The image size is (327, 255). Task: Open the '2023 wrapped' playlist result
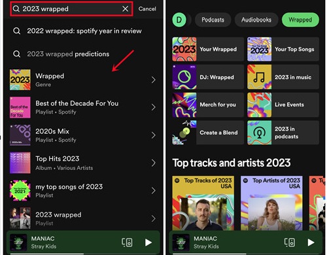tap(83, 218)
